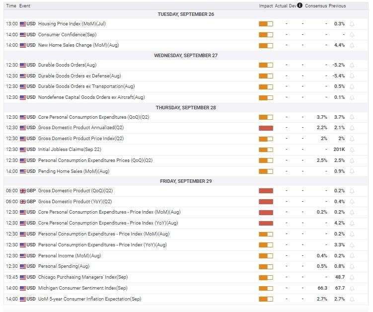Image resolution: width=373 pixels, height=312 pixels.
Task: Set bell for GBP Gross Domestic Product (YoY)
Action: [352, 202]
